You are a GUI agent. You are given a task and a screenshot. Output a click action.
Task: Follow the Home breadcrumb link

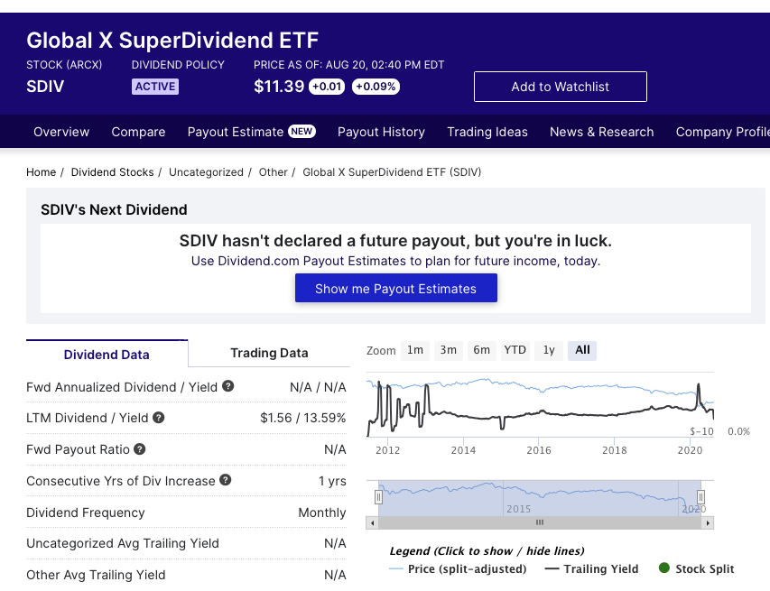pos(42,172)
